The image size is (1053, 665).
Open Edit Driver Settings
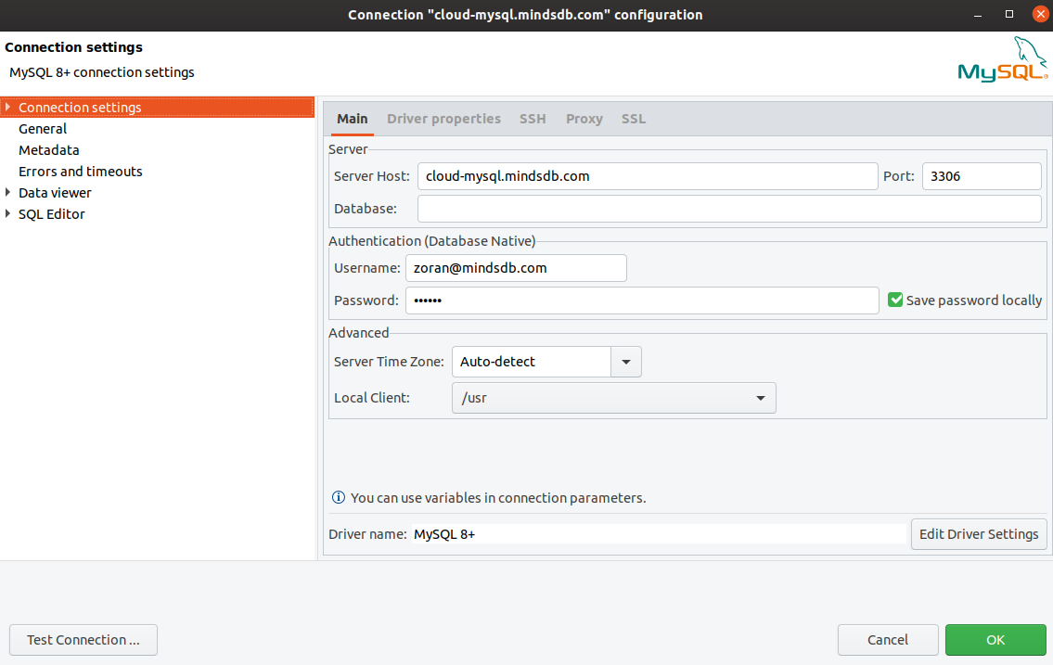(x=979, y=534)
